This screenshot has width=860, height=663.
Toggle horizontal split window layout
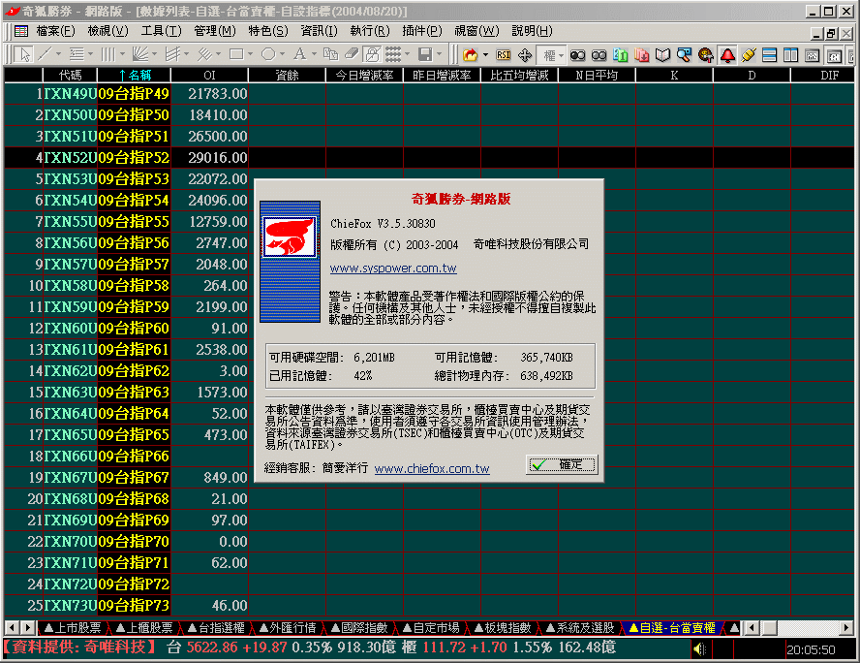pyautogui.click(x=769, y=54)
